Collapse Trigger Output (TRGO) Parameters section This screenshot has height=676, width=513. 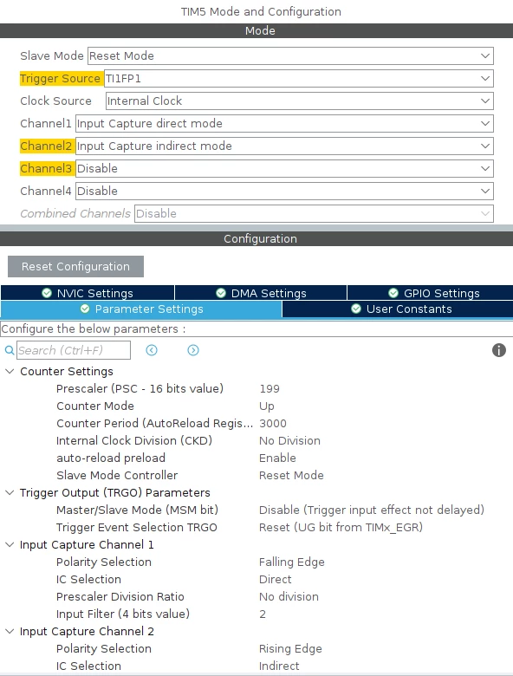click(10, 492)
